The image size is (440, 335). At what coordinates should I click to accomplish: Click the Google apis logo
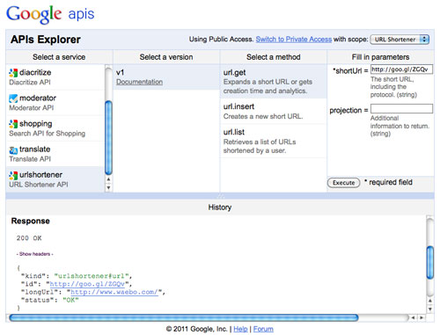pyautogui.click(x=50, y=14)
